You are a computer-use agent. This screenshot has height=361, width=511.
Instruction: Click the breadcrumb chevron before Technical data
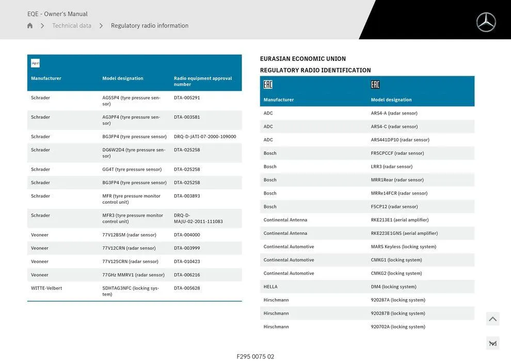coord(42,26)
